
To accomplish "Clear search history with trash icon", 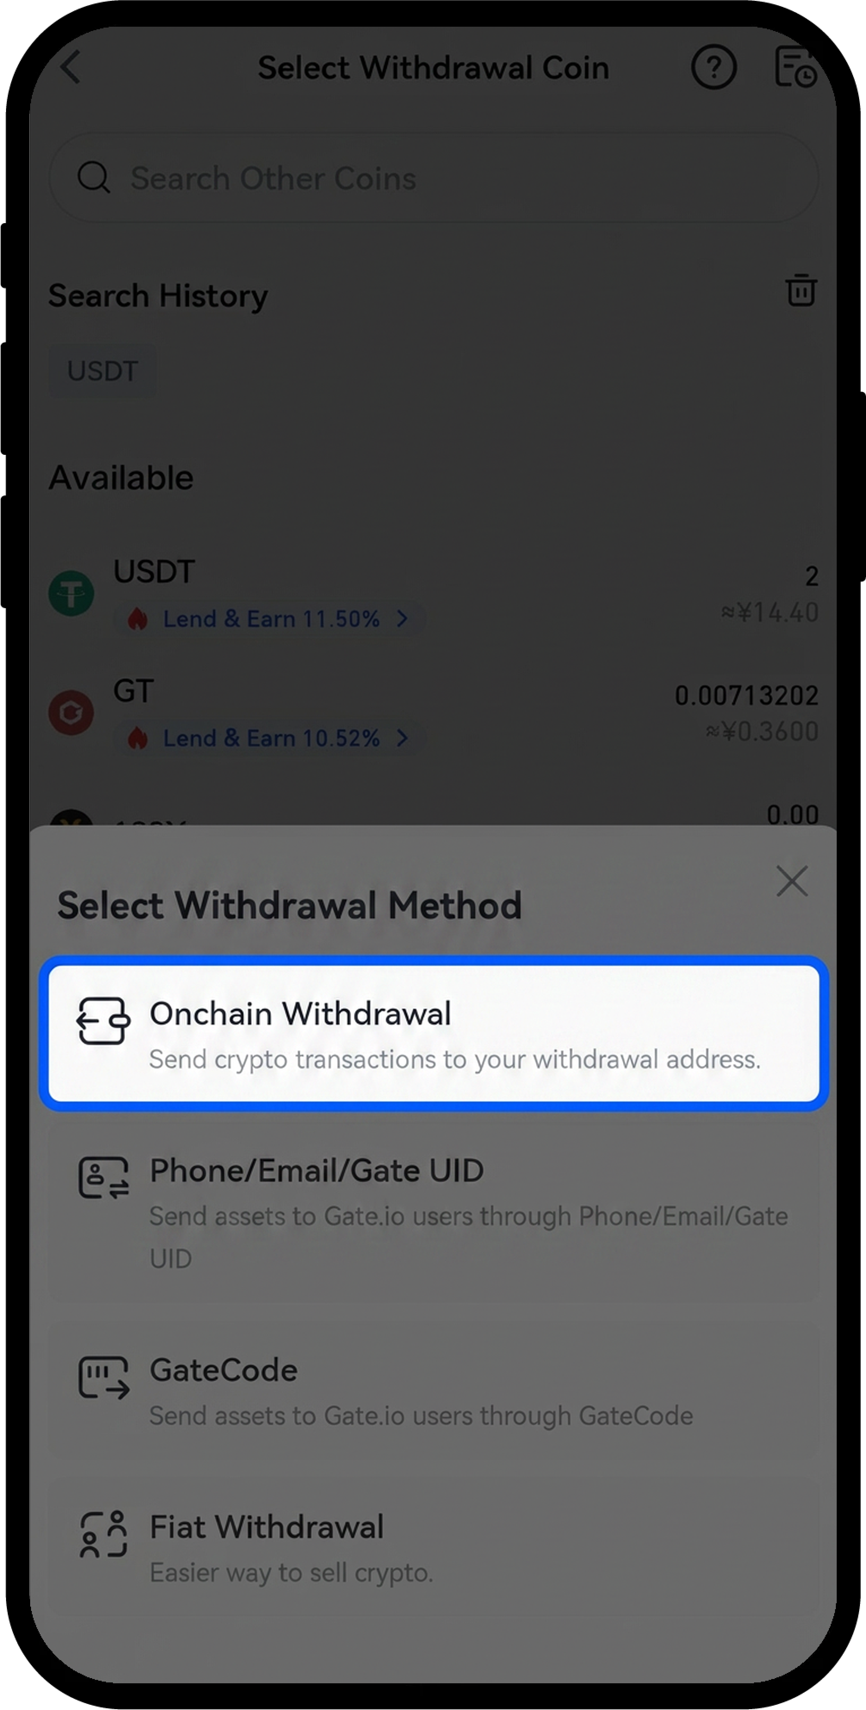I will tap(801, 290).
